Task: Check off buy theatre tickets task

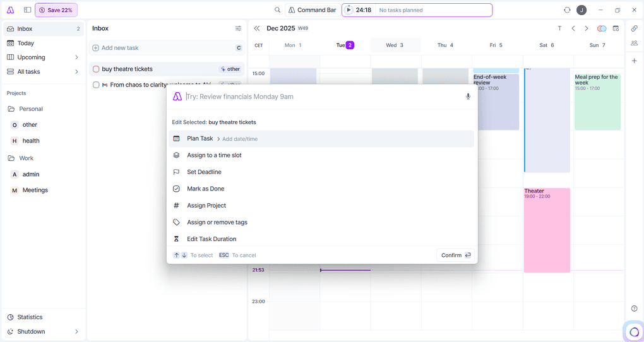Action: (x=96, y=69)
